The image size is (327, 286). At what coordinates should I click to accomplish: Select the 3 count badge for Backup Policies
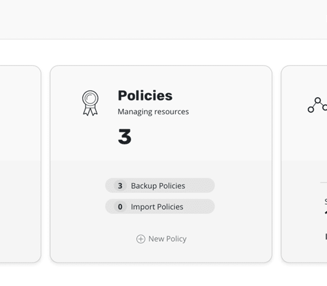pos(120,185)
